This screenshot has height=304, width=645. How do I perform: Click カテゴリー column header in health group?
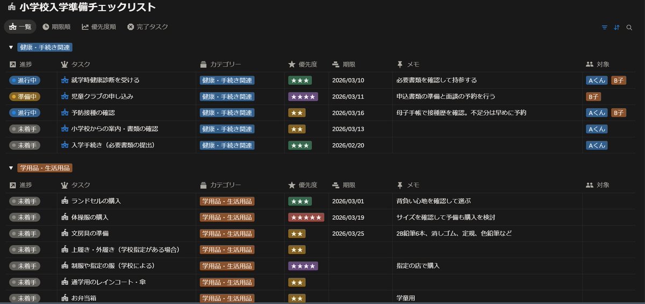(x=220, y=64)
